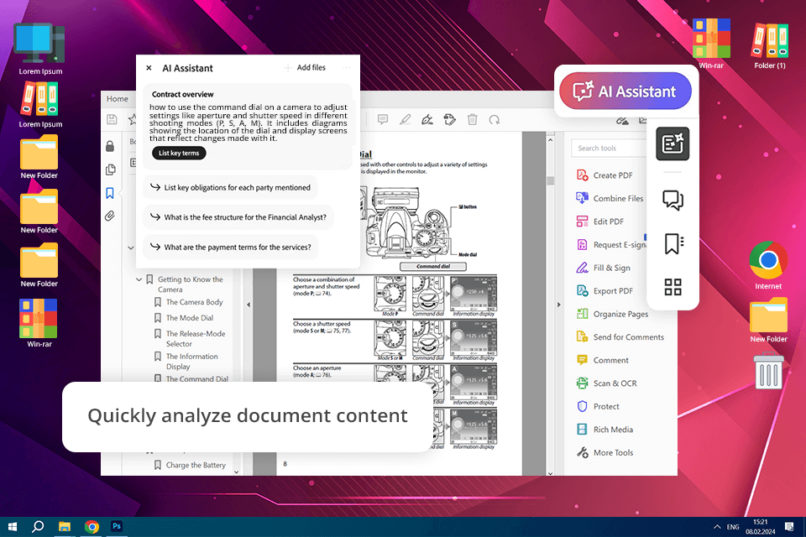Select the AI Assistant dark panel icon
The width and height of the screenshot is (806, 537).
pos(673,143)
